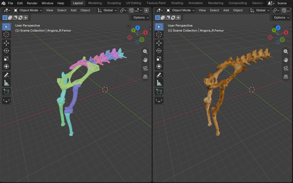Select the Transform tool in left viewport
Viewport: 293px width, 183px height.
(x=6, y=66)
